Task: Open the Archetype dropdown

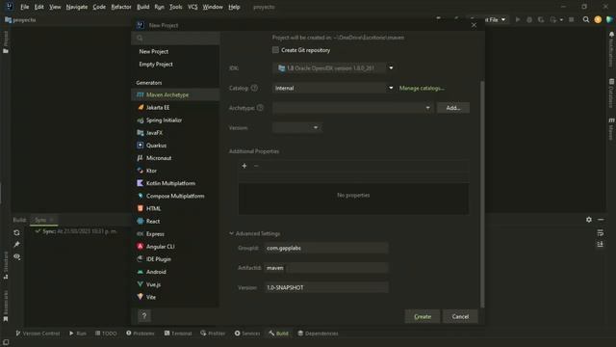Action: point(353,107)
